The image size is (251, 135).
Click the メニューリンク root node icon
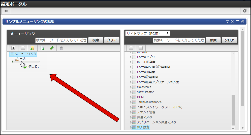tap(12, 54)
